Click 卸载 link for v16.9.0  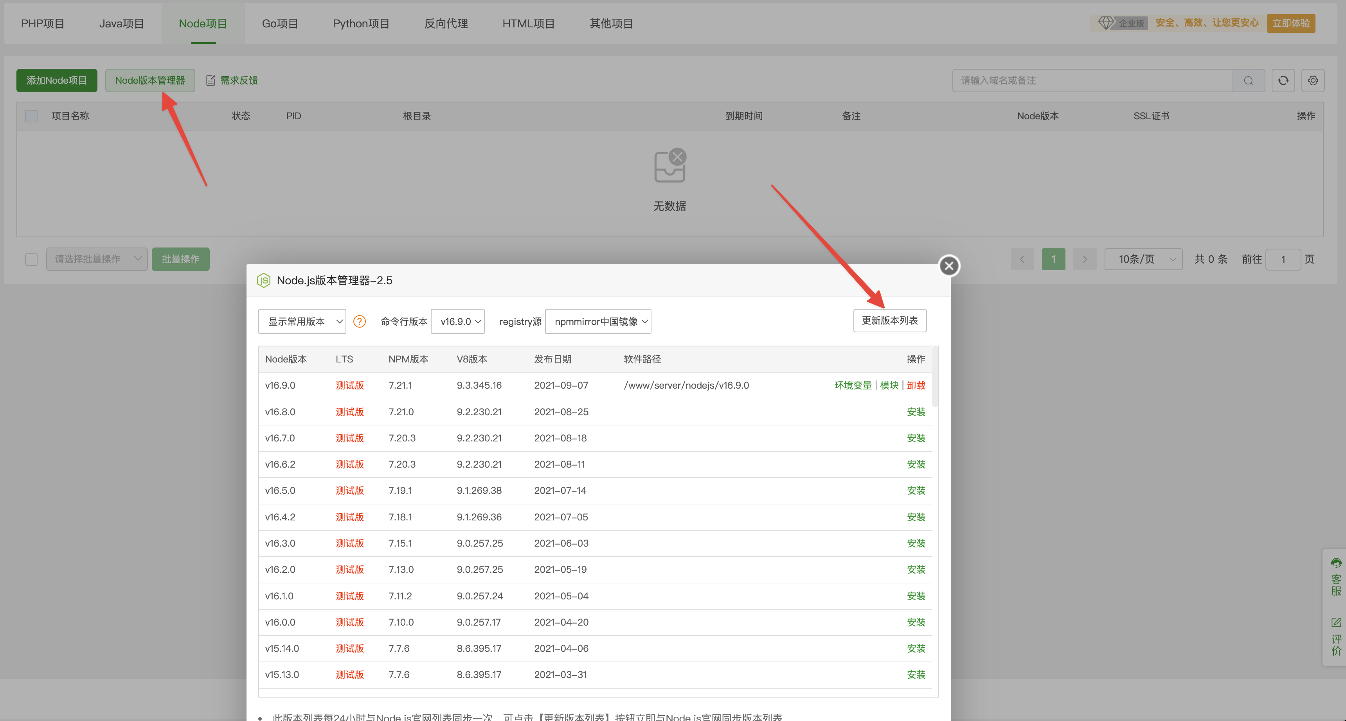[x=915, y=385]
